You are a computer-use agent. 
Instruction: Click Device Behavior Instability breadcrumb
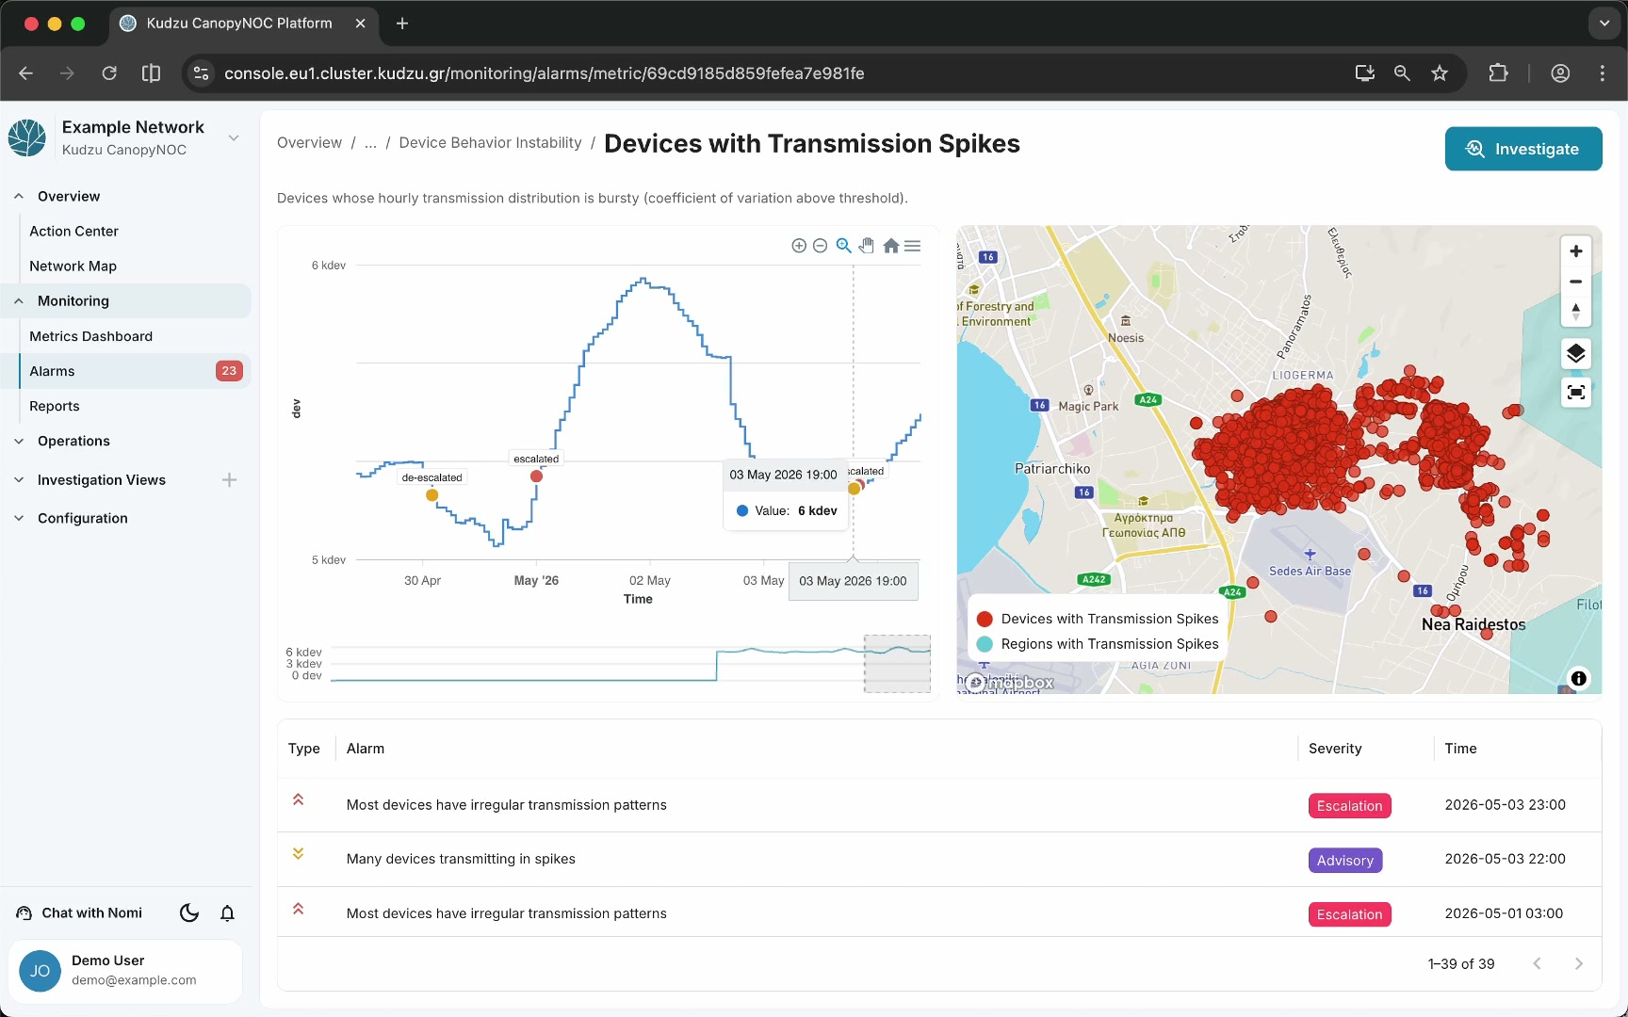coord(490,143)
